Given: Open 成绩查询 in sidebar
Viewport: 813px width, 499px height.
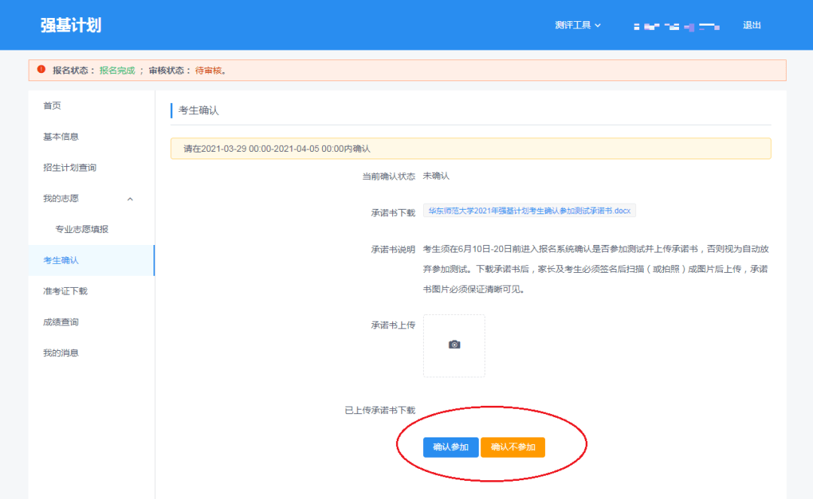Looking at the screenshot, I should tap(61, 322).
